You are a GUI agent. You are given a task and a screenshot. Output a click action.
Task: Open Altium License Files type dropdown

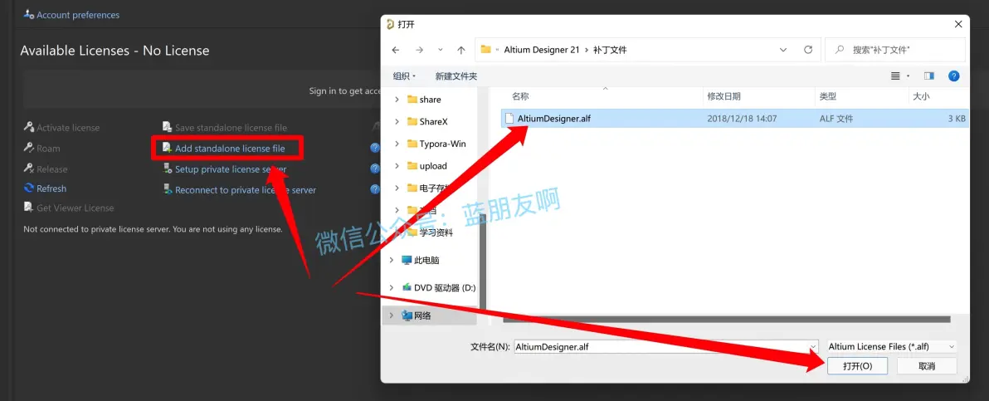point(891,347)
